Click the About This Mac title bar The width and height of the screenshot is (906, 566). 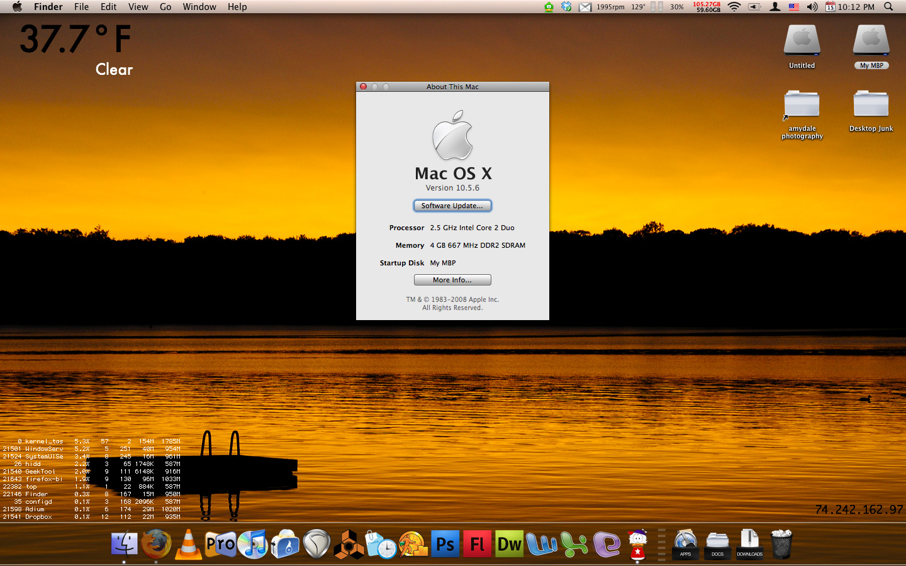(452, 87)
